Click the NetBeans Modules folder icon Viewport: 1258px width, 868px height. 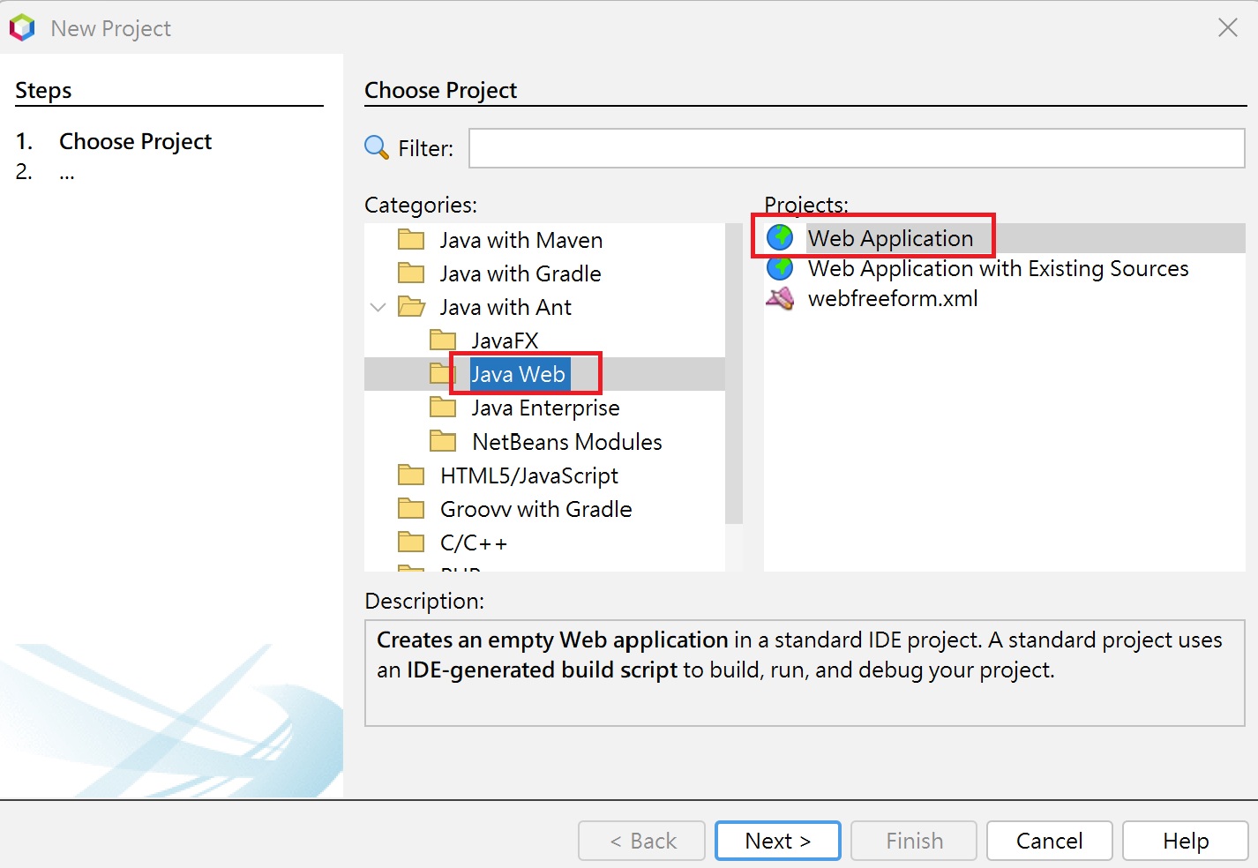[x=443, y=441]
